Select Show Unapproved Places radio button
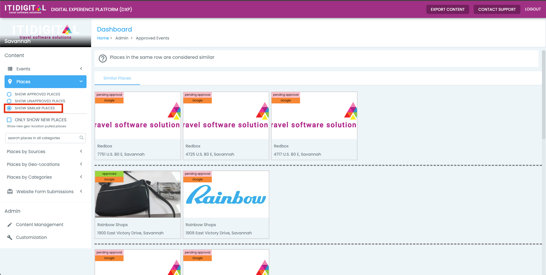The height and width of the screenshot is (275, 546). [x=9, y=101]
